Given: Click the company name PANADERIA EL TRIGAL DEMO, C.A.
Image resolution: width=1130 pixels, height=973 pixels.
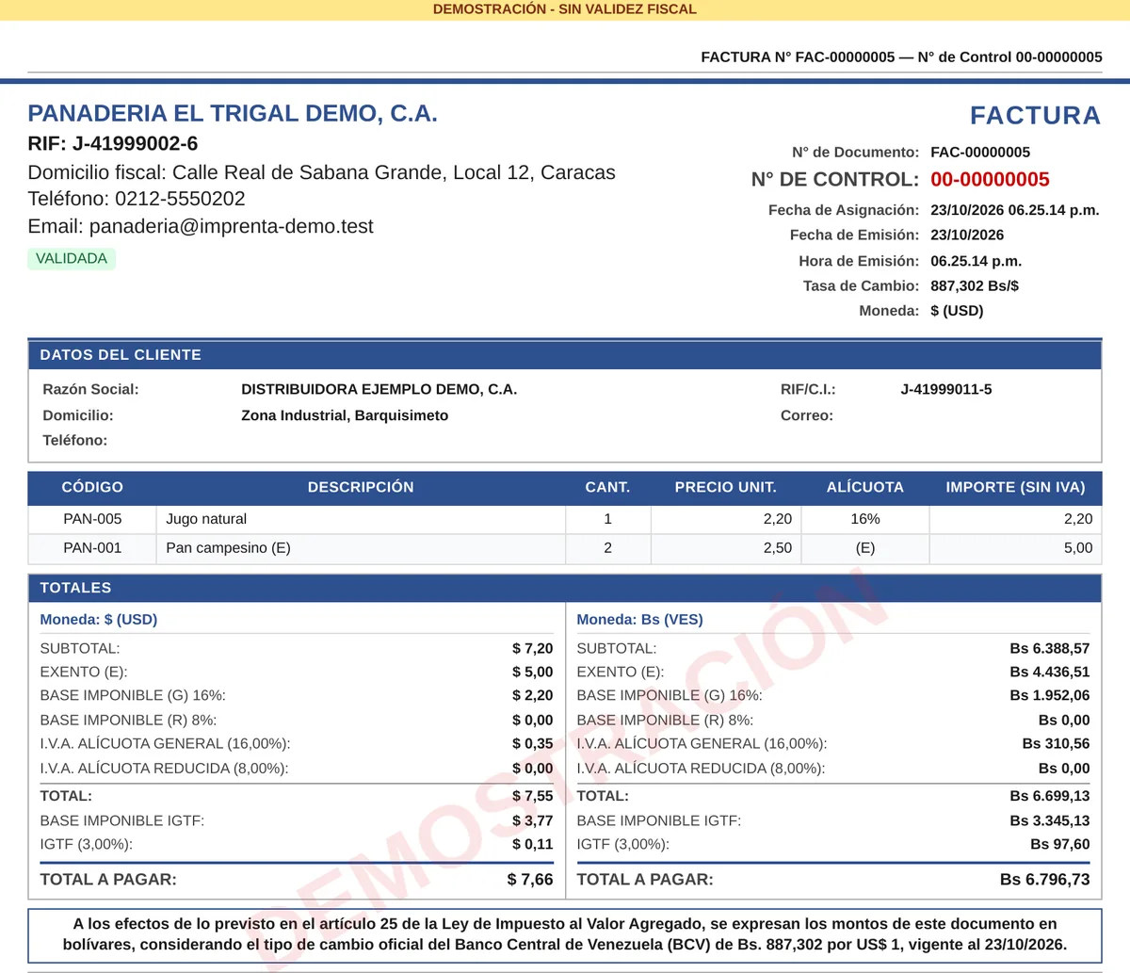Looking at the screenshot, I should (233, 114).
